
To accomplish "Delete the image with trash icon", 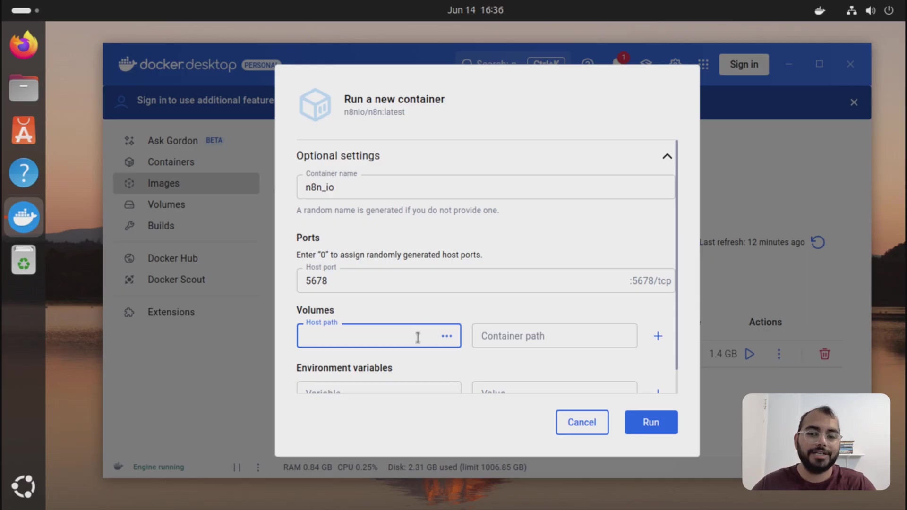I will [825, 354].
